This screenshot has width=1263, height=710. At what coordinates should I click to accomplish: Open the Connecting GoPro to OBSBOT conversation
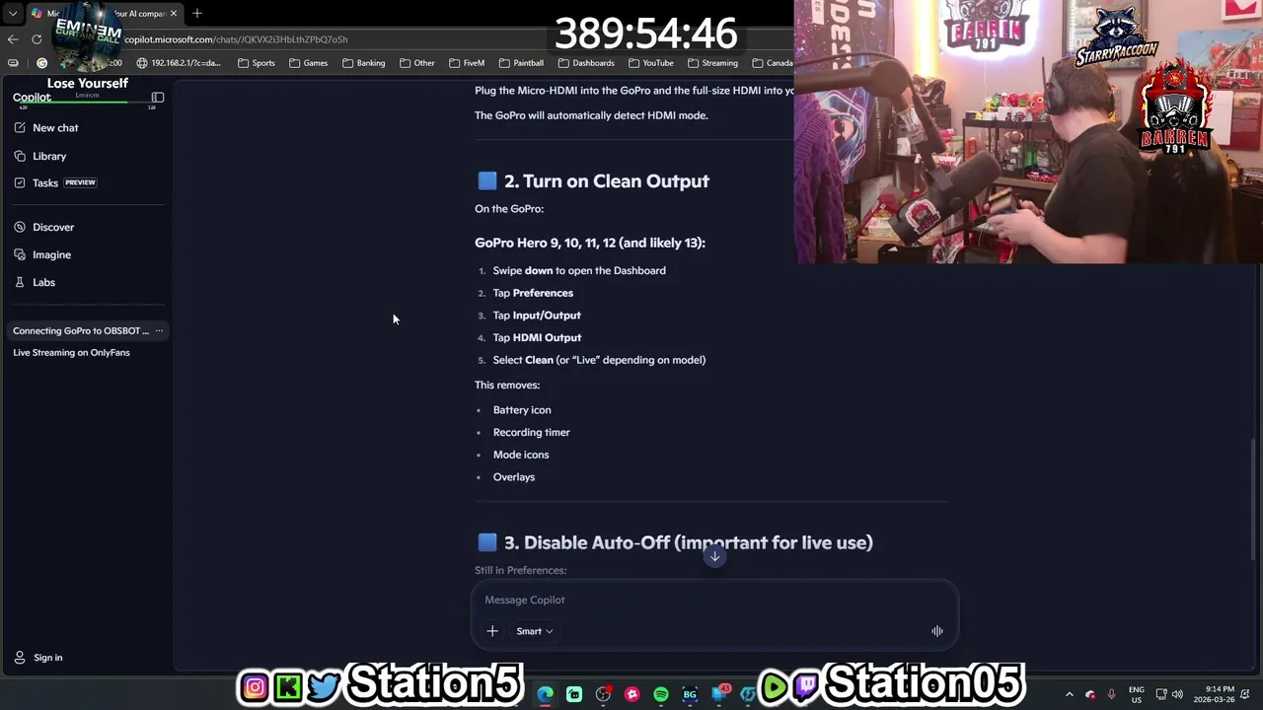tap(81, 330)
